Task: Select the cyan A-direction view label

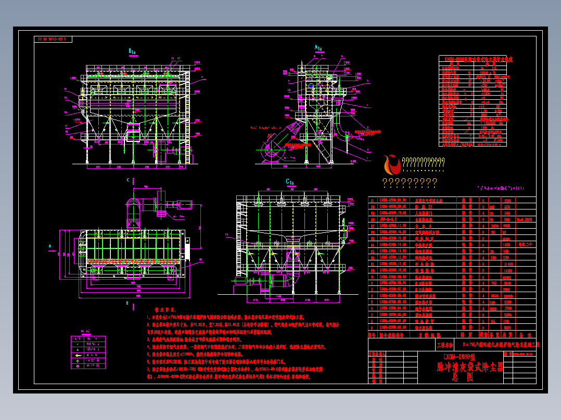Action: 318,48
